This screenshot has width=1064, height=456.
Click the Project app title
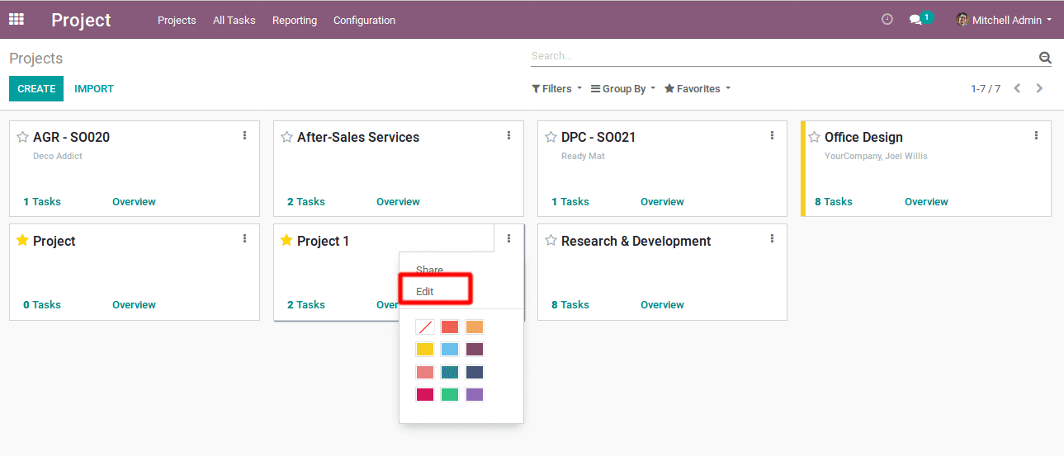81,20
